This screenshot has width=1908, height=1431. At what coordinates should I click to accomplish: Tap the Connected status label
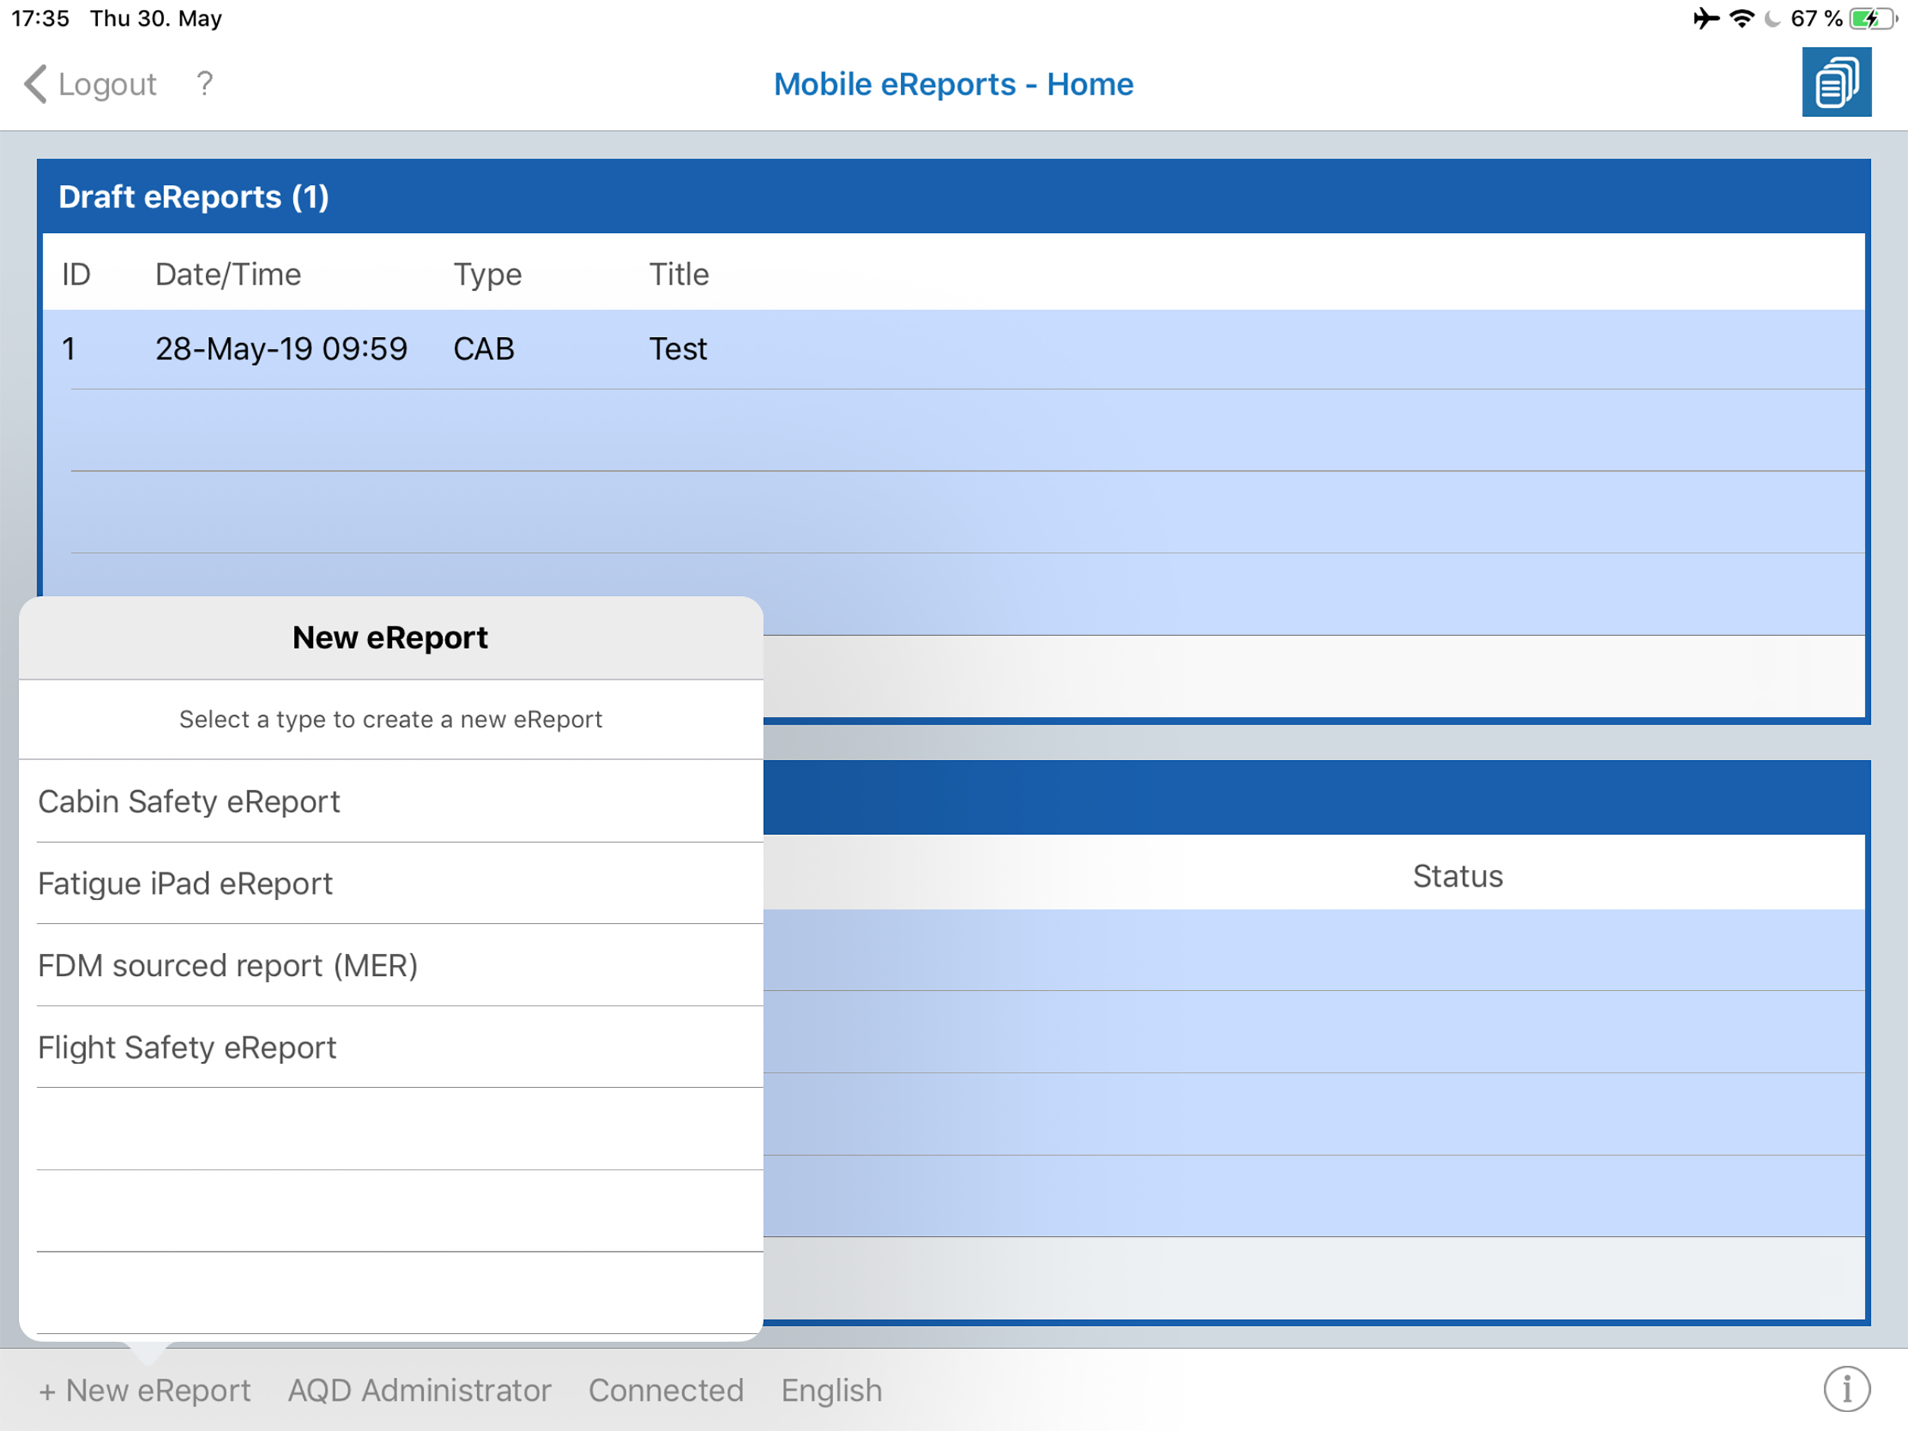click(666, 1390)
